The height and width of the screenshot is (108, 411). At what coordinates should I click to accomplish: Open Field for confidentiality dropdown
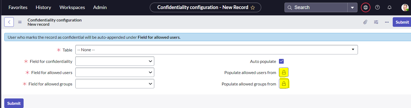tap(115, 61)
